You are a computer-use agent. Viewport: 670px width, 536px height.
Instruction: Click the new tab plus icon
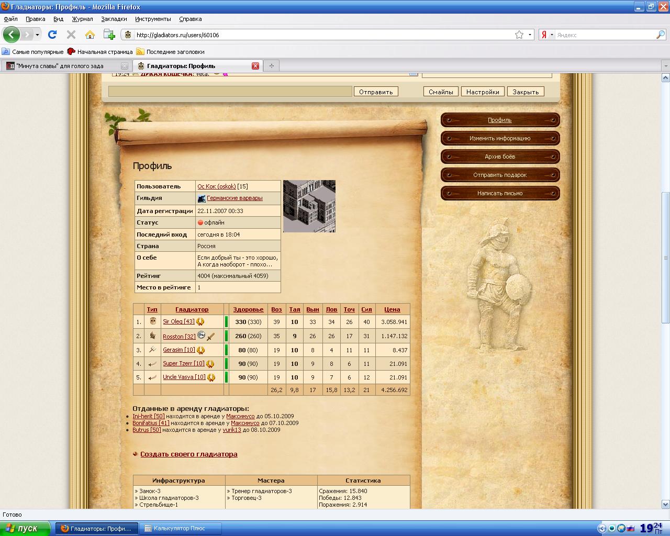pos(271,66)
